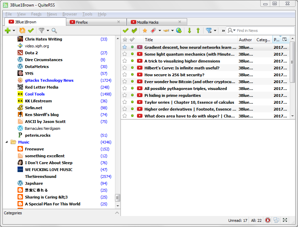298x227 pixels.
Task: Click the magnifier search feeds icon
Action: click(x=54, y=31)
